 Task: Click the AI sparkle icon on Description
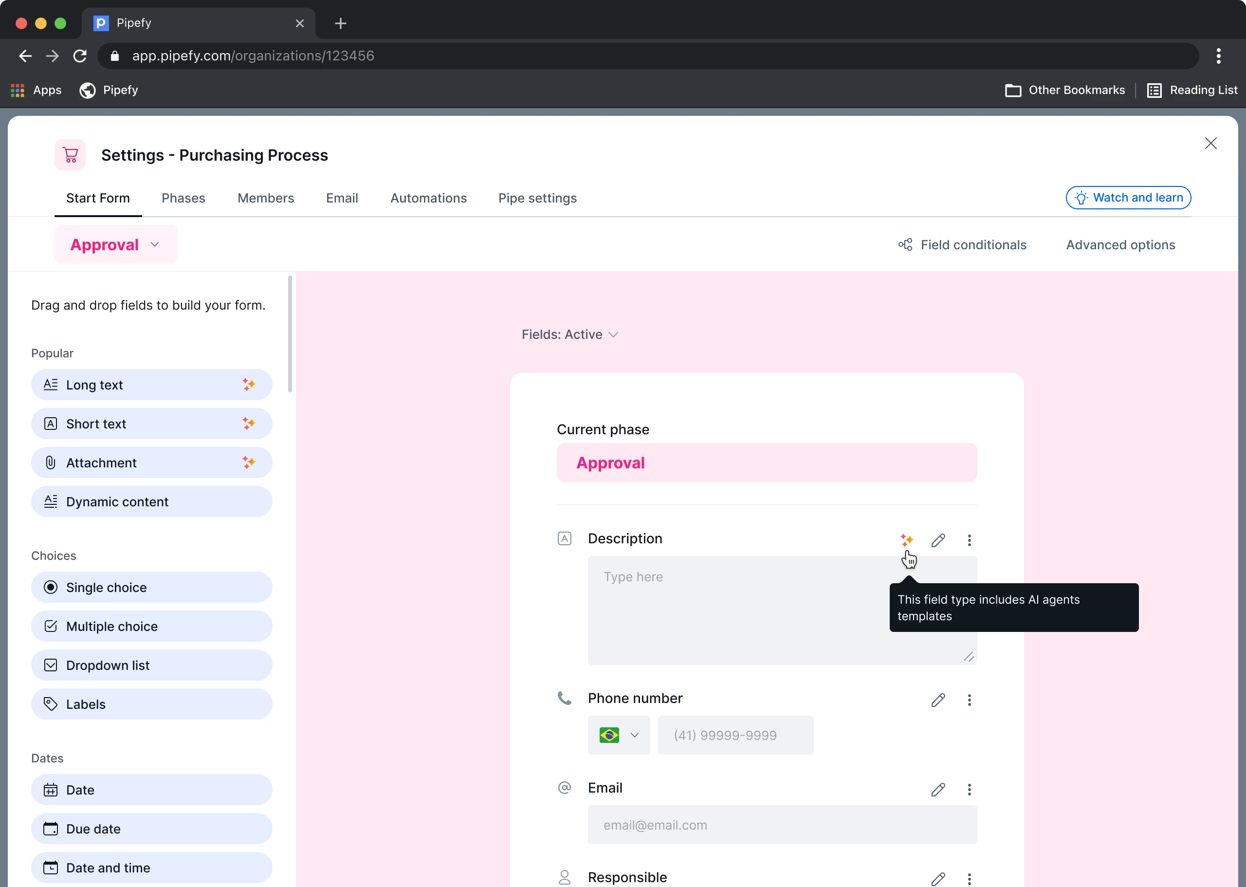tap(906, 539)
